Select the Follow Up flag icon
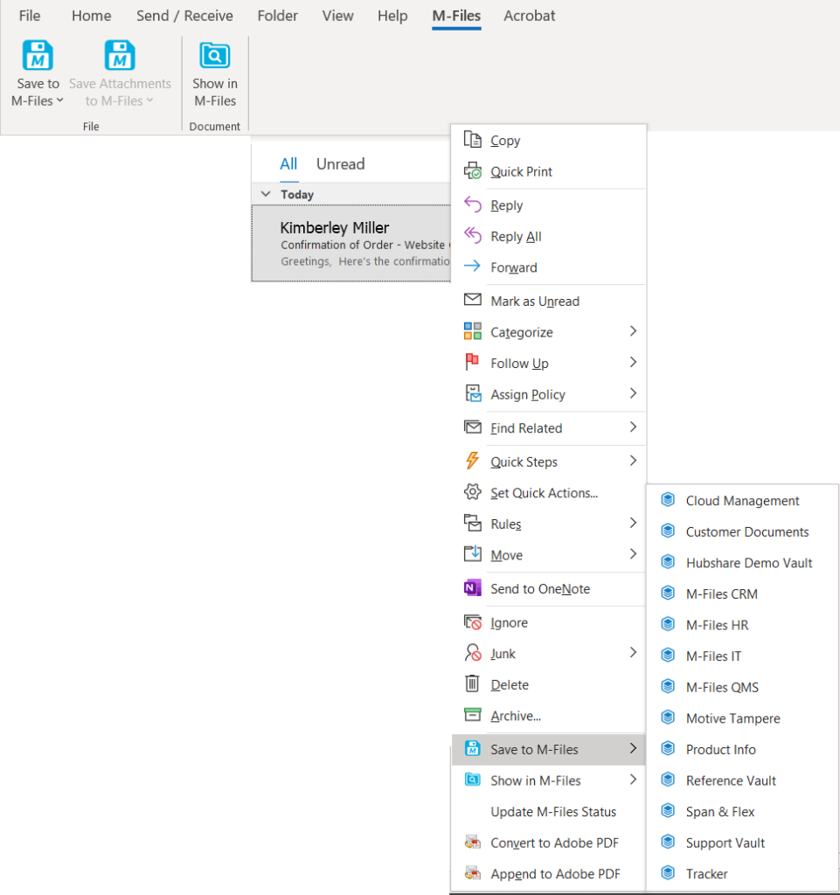This screenshot has width=840, height=895. (470, 363)
